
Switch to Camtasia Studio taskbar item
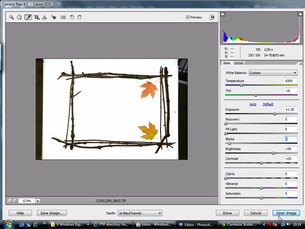pyautogui.click(x=239, y=225)
